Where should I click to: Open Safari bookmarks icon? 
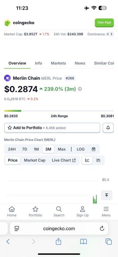click(x=83, y=242)
